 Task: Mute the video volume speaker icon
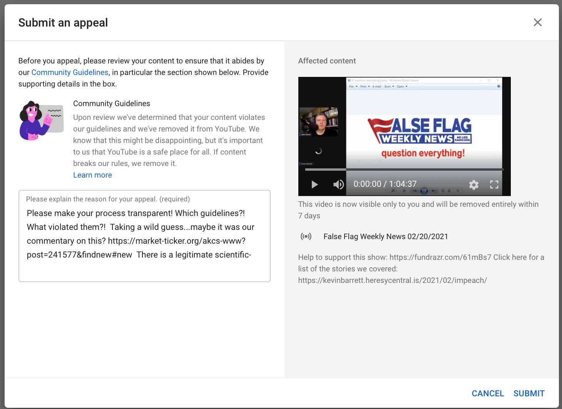tap(338, 185)
